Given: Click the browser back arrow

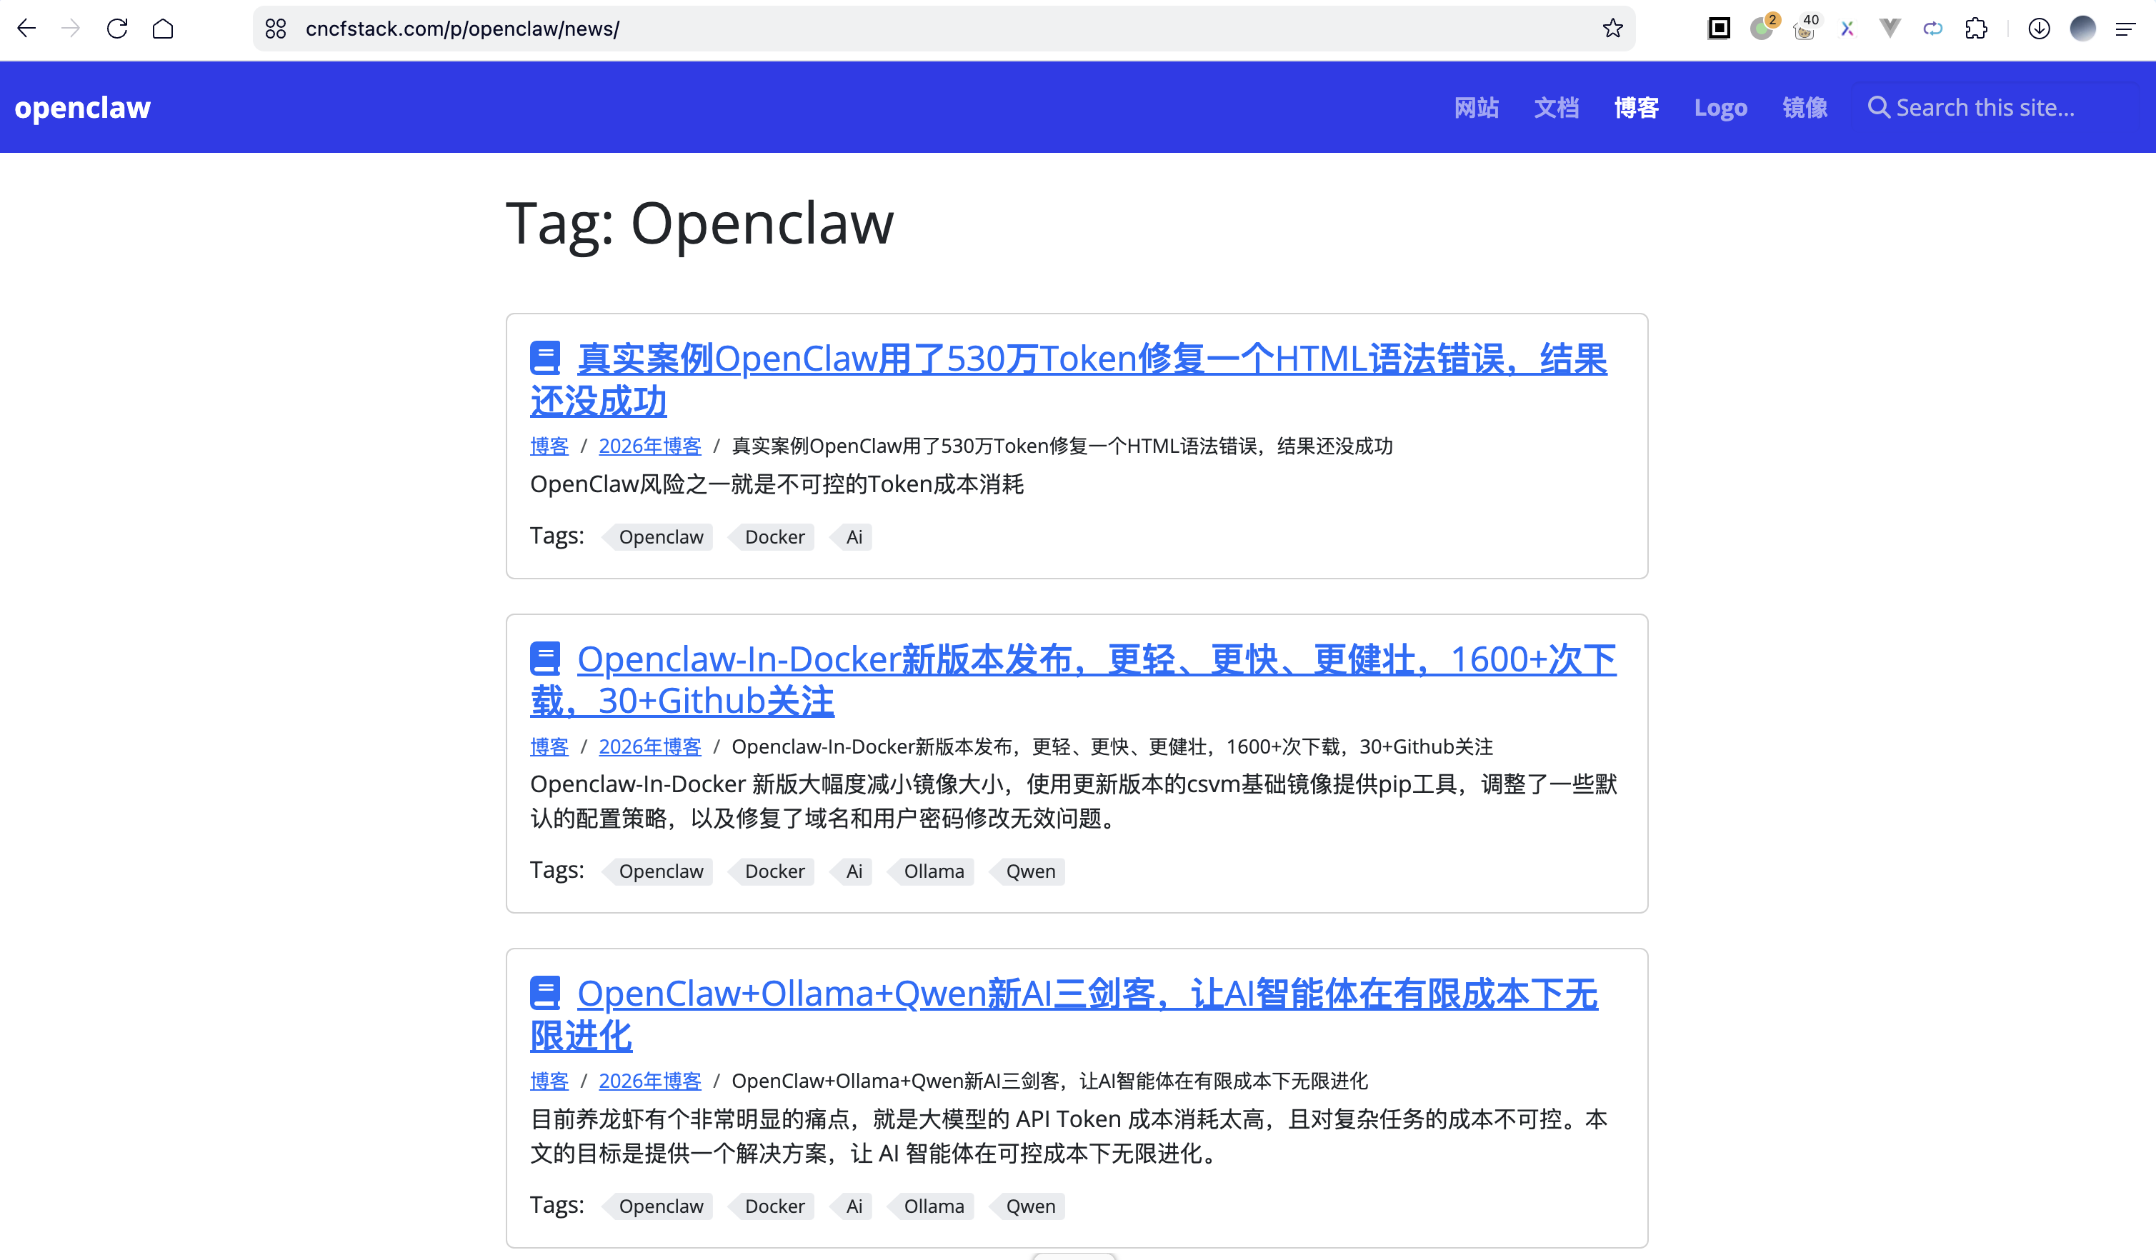Looking at the screenshot, I should 26,29.
